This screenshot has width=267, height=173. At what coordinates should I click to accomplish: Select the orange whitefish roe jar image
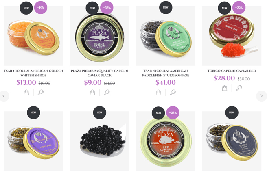[x=33, y=36]
